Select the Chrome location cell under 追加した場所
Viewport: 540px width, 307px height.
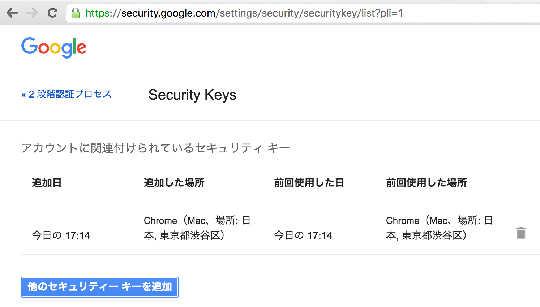pyautogui.click(x=197, y=228)
